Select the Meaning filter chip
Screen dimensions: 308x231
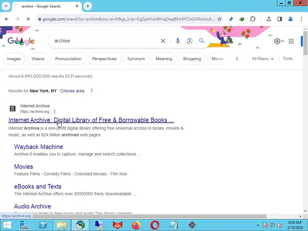(x=164, y=59)
